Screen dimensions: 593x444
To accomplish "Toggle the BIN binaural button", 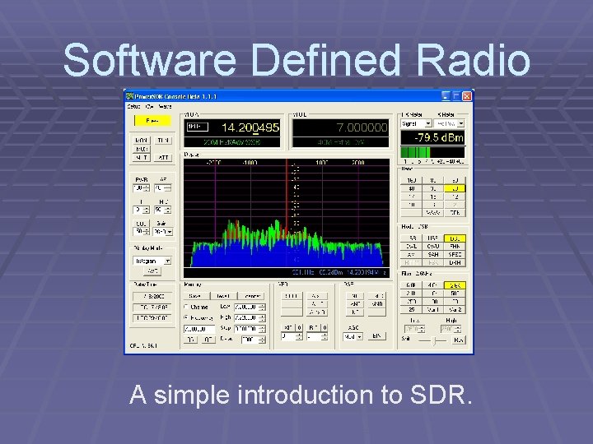I will 376,336.
